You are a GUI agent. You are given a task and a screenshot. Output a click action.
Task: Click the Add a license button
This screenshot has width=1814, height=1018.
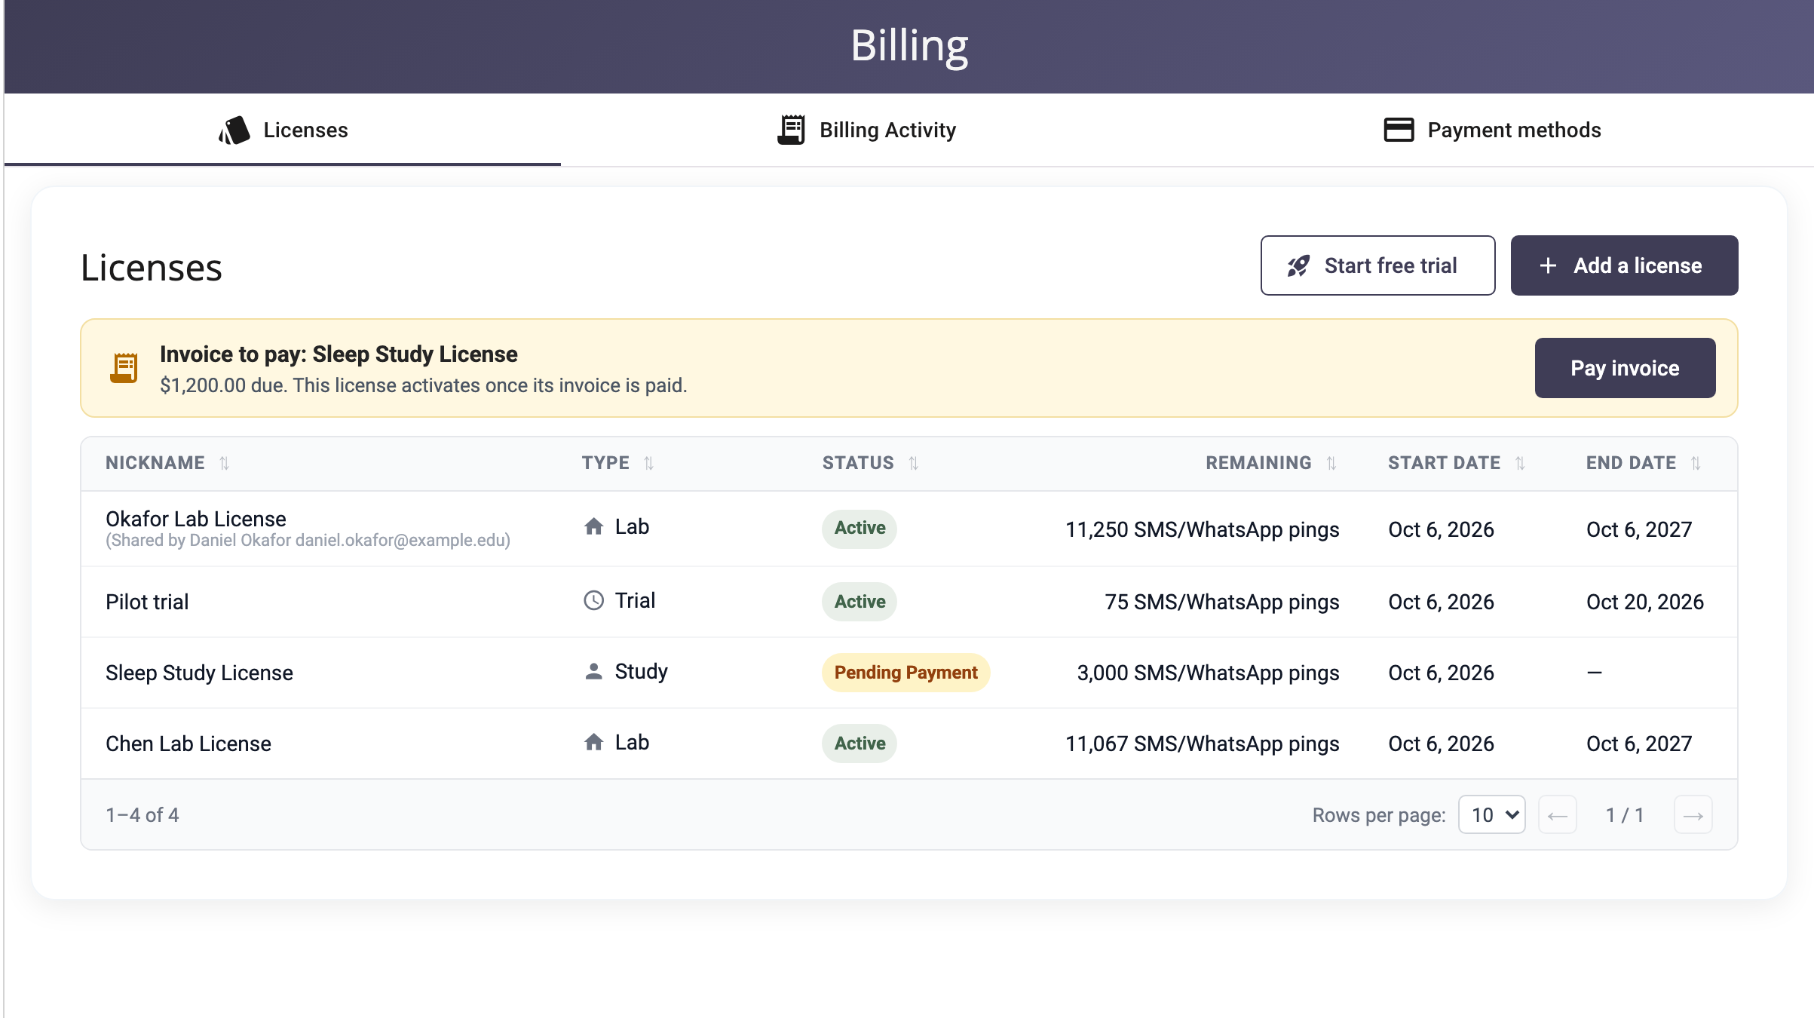click(1624, 265)
